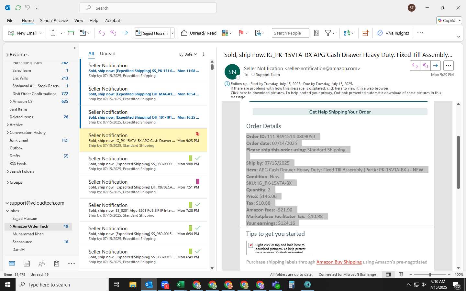Switch to Tasks view in navigation bar
The image size is (466, 291).
(x=57, y=264)
